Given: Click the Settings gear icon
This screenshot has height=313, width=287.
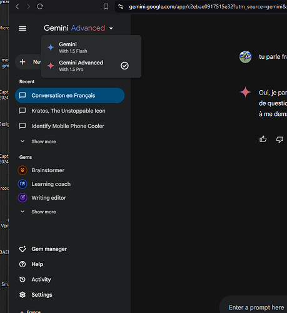Looking at the screenshot, I should 23,295.
